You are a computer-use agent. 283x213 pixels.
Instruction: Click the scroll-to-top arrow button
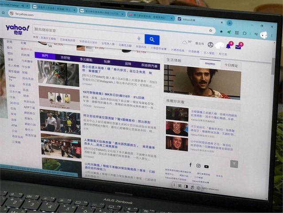click(x=234, y=164)
